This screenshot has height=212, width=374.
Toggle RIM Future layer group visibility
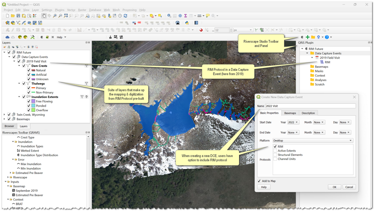point(9,52)
